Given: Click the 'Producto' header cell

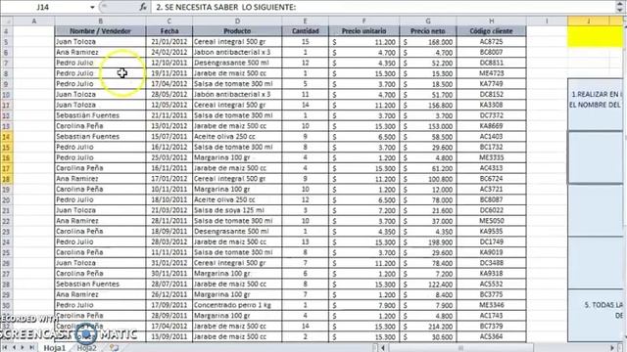Looking at the screenshot, I should (237, 30).
